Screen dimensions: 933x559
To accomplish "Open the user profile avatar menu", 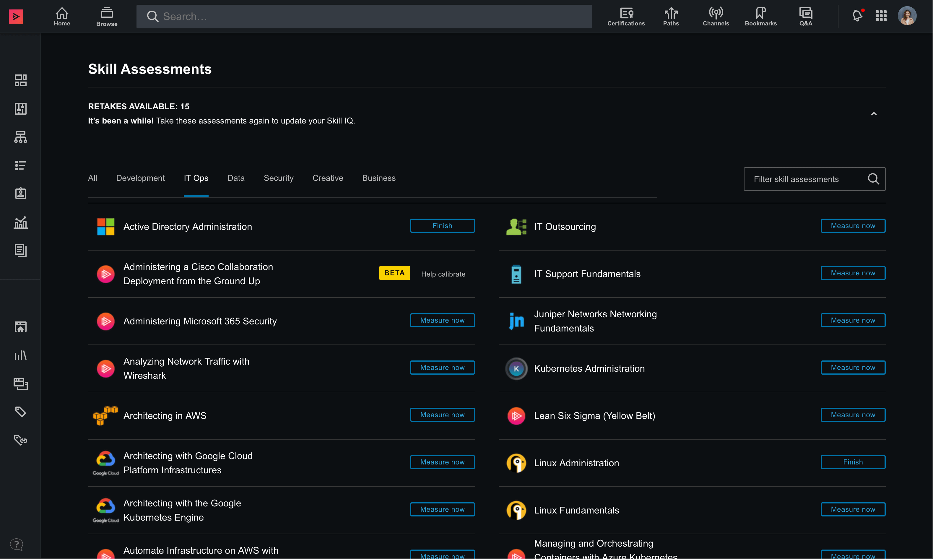I will point(907,16).
